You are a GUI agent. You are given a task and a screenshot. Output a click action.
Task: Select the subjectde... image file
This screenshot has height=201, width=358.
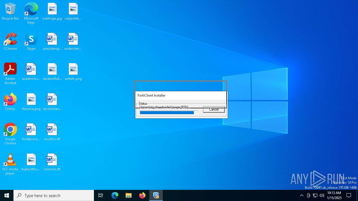[x=73, y=12]
